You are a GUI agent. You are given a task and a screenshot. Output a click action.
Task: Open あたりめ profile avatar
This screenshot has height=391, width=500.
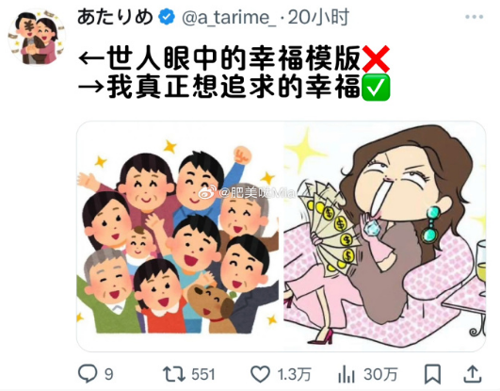point(37,37)
